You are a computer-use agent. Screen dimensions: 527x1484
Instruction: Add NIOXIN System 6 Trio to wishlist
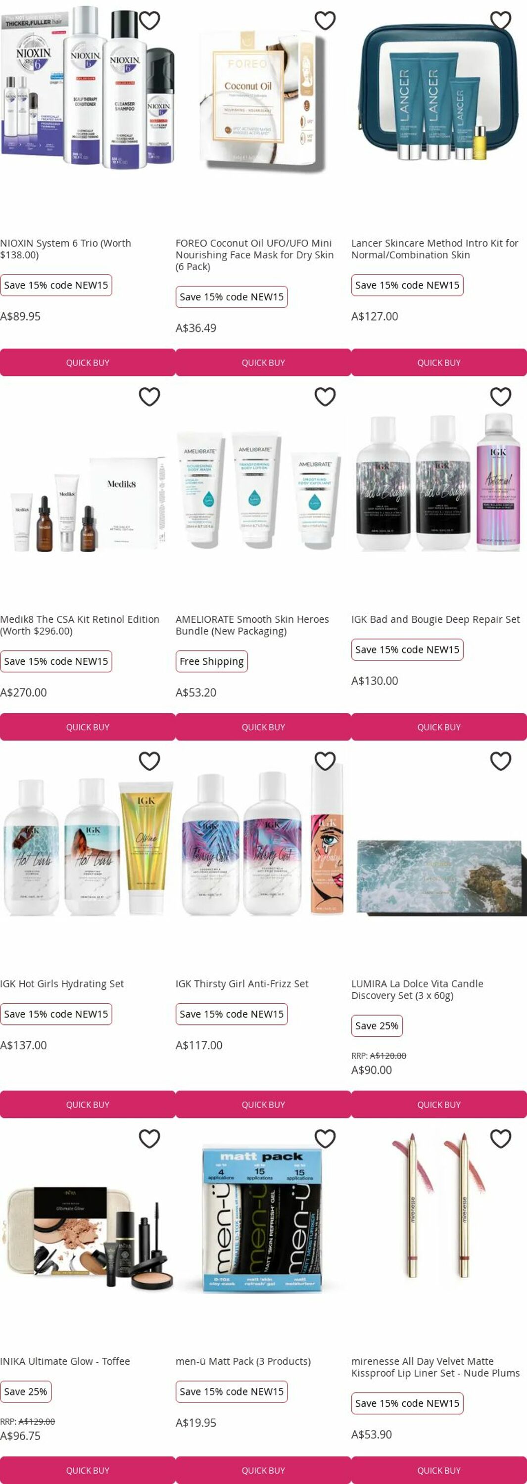click(x=149, y=21)
